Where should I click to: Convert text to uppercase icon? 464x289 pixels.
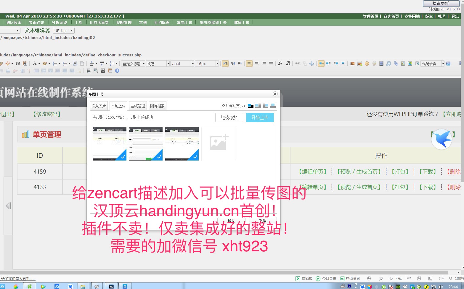click(x=280, y=63)
